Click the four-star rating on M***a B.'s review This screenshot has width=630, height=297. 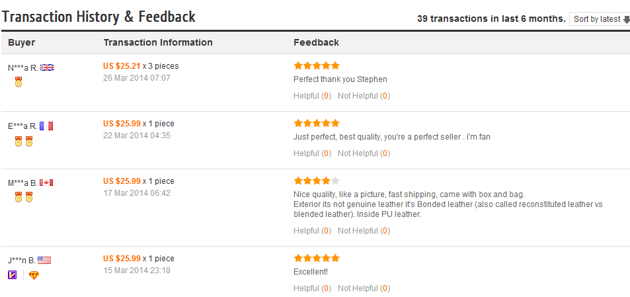(x=317, y=181)
